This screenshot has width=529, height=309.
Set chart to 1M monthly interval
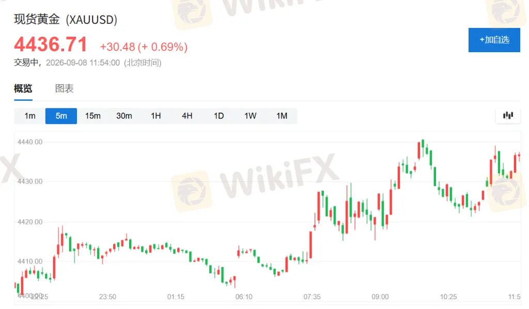(282, 116)
